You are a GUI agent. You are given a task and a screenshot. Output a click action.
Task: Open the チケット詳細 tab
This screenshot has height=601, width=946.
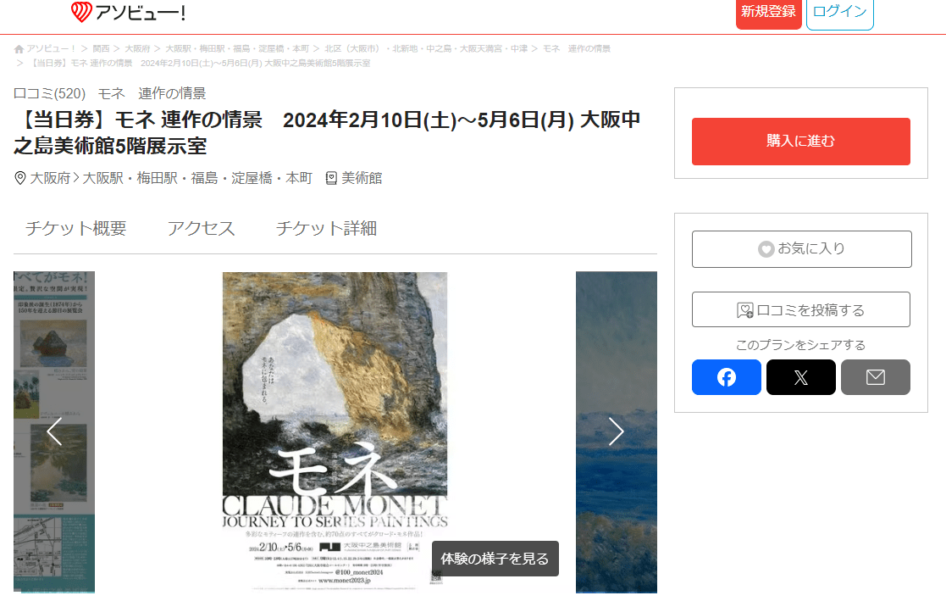[326, 228]
